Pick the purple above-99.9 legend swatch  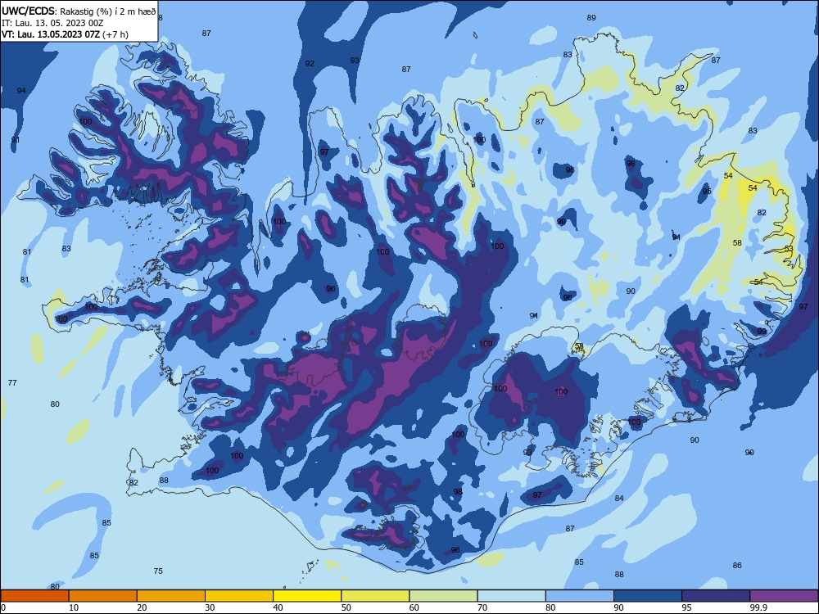[784, 596]
